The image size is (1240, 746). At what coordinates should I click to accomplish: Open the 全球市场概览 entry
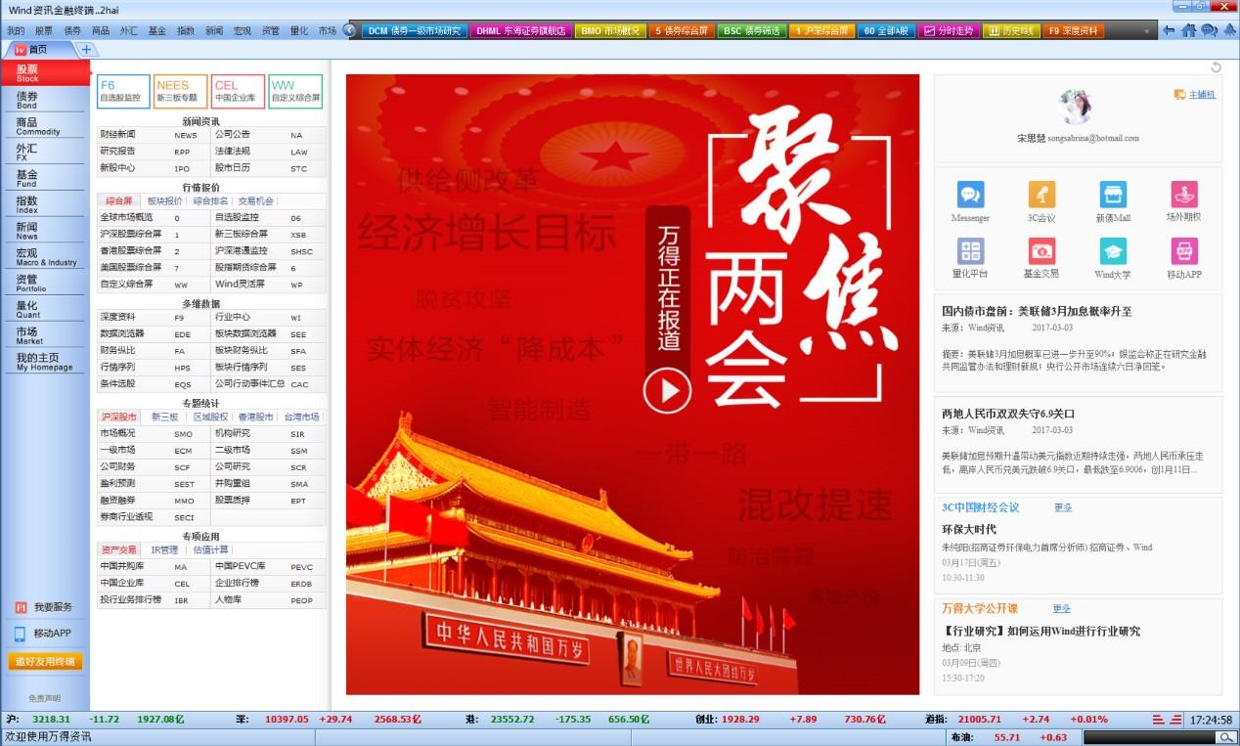[x=155, y=217]
